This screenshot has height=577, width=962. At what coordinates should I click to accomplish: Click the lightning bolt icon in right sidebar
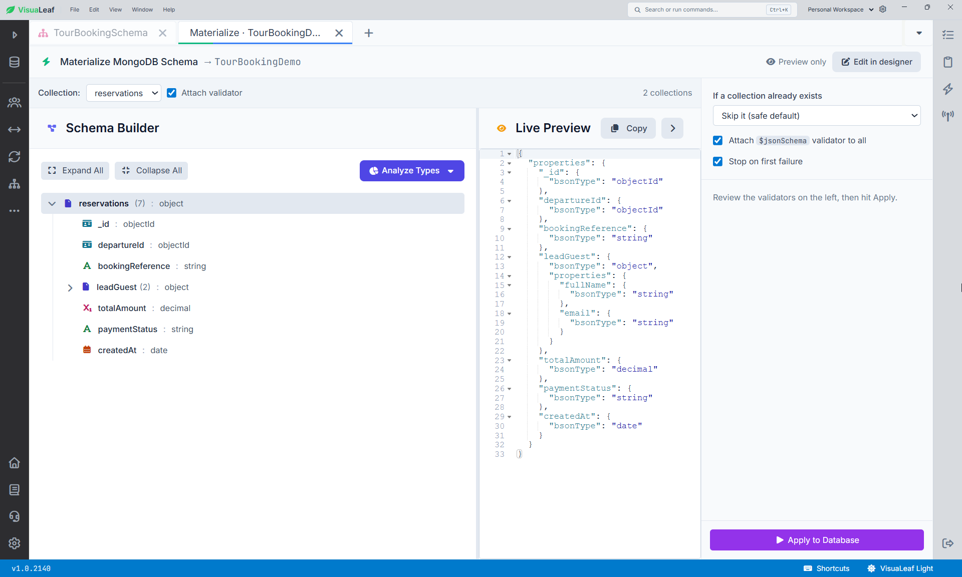pos(948,89)
